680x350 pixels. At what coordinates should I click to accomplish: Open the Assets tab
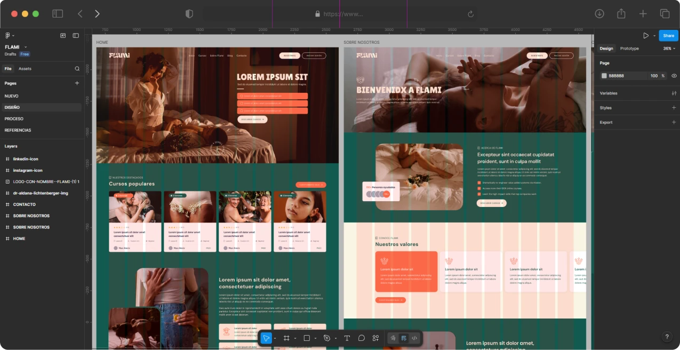(x=25, y=69)
